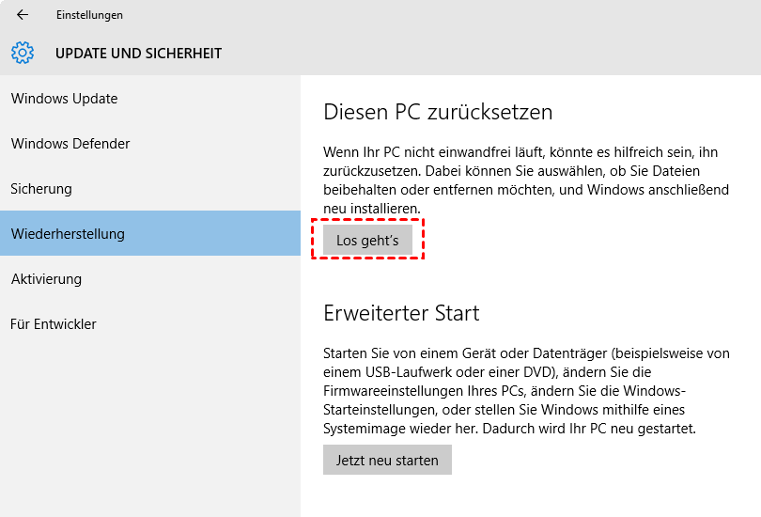
Task: Switch to Für Entwickler options
Action: (x=54, y=324)
